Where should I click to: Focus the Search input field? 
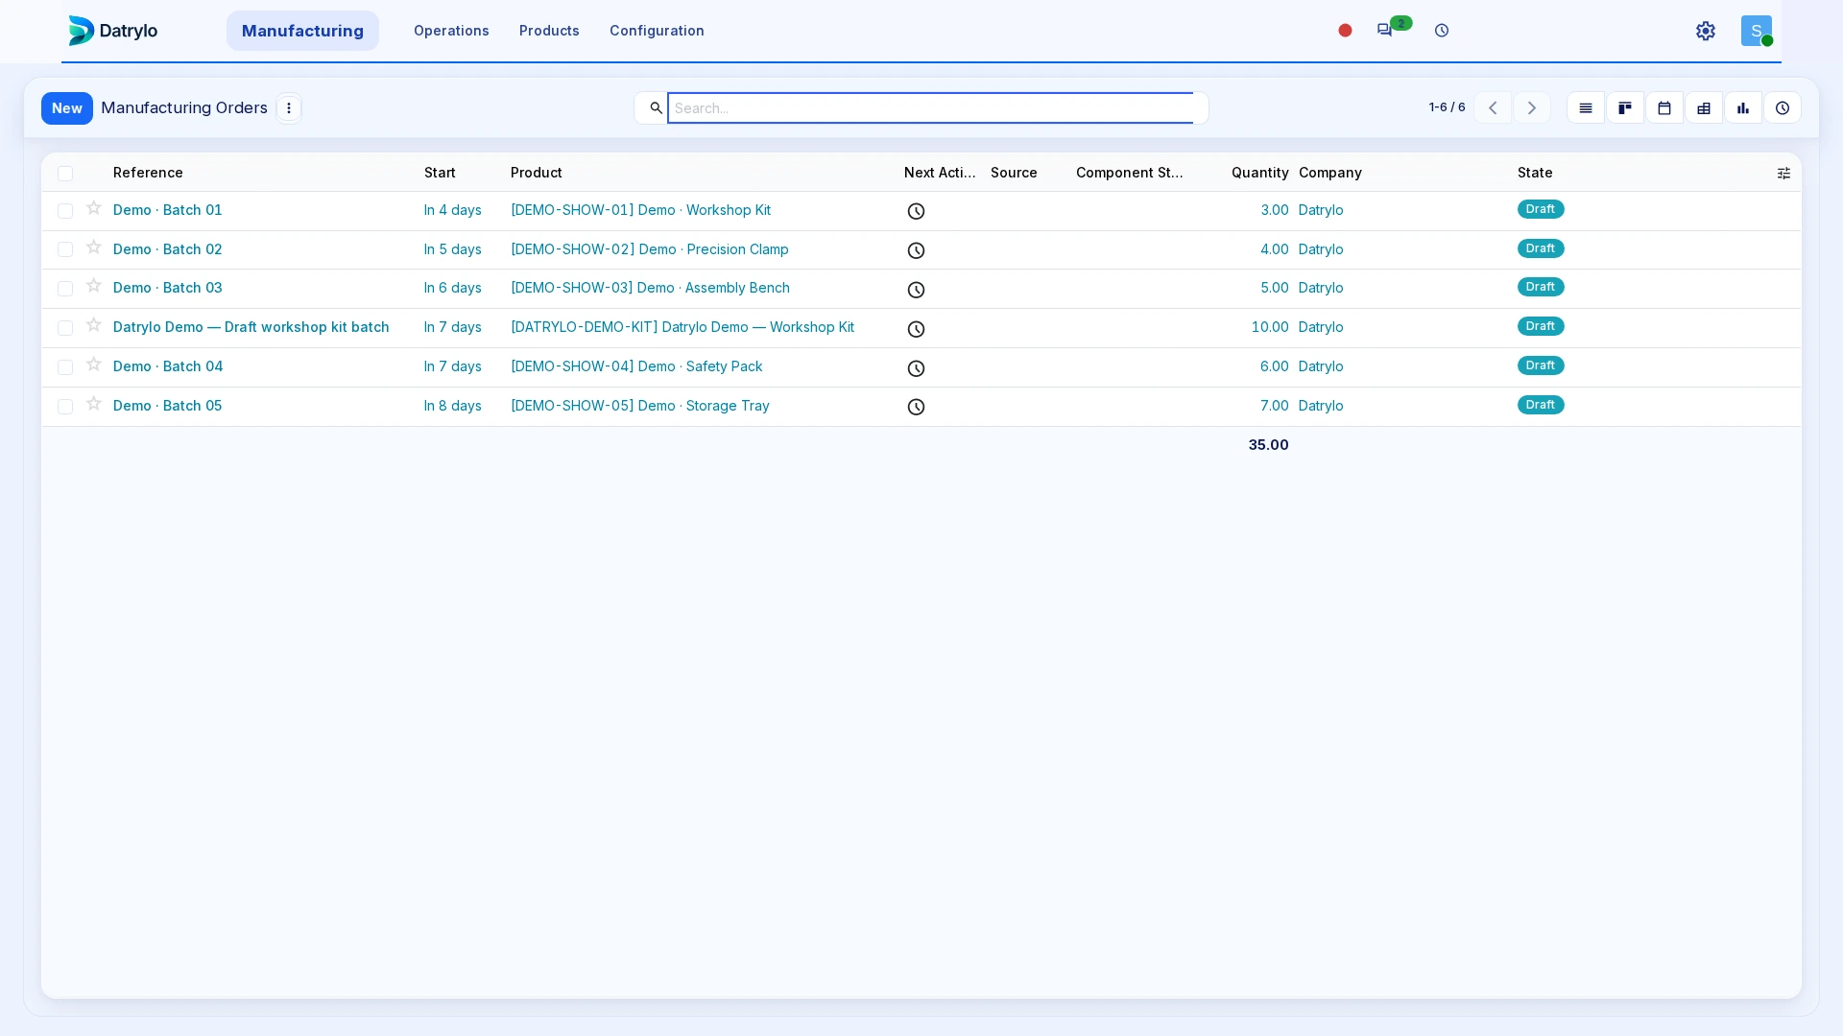pos(930,108)
